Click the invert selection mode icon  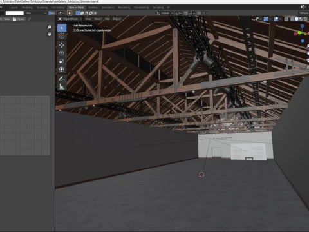(91, 14)
